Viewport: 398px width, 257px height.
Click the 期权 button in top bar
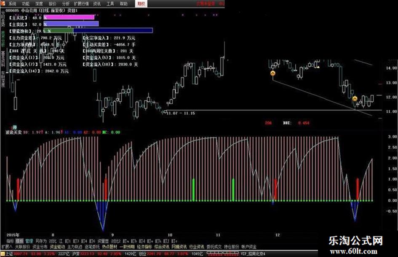coord(141,4)
